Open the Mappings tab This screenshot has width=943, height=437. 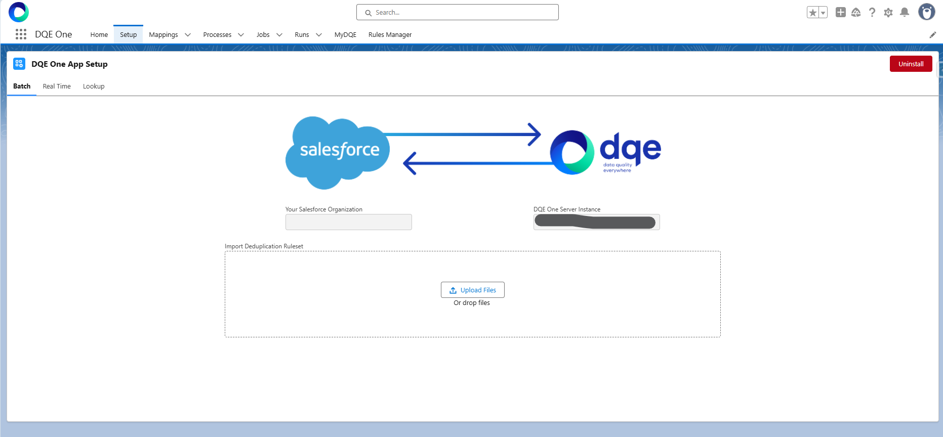163,34
